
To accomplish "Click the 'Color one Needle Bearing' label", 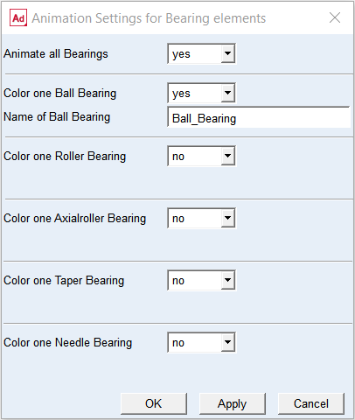I will 67,343.
